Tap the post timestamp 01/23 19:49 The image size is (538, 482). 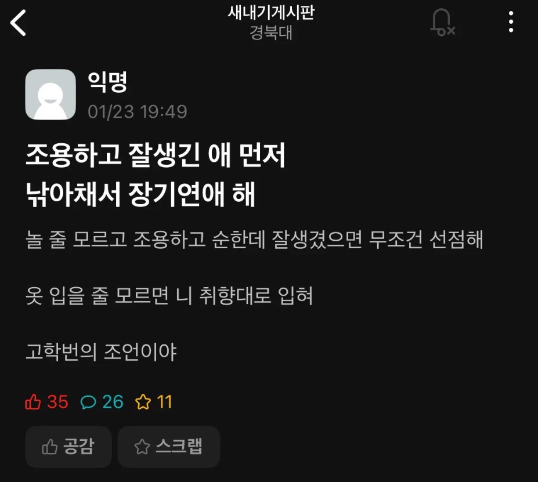pos(137,112)
